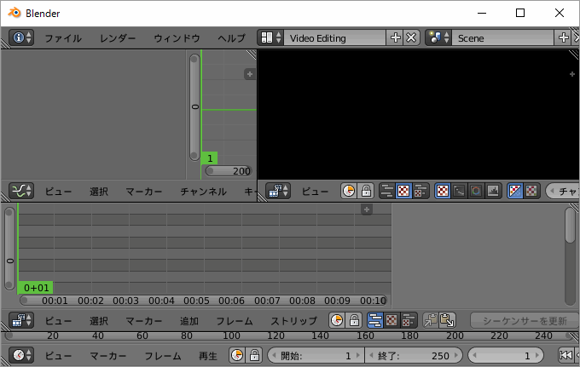Open the graph editor type selector
The height and width of the screenshot is (367, 580).
[x=21, y=191]
